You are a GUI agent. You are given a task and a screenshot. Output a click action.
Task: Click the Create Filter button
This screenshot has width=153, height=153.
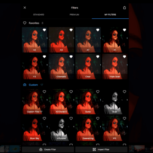(48, 150)
